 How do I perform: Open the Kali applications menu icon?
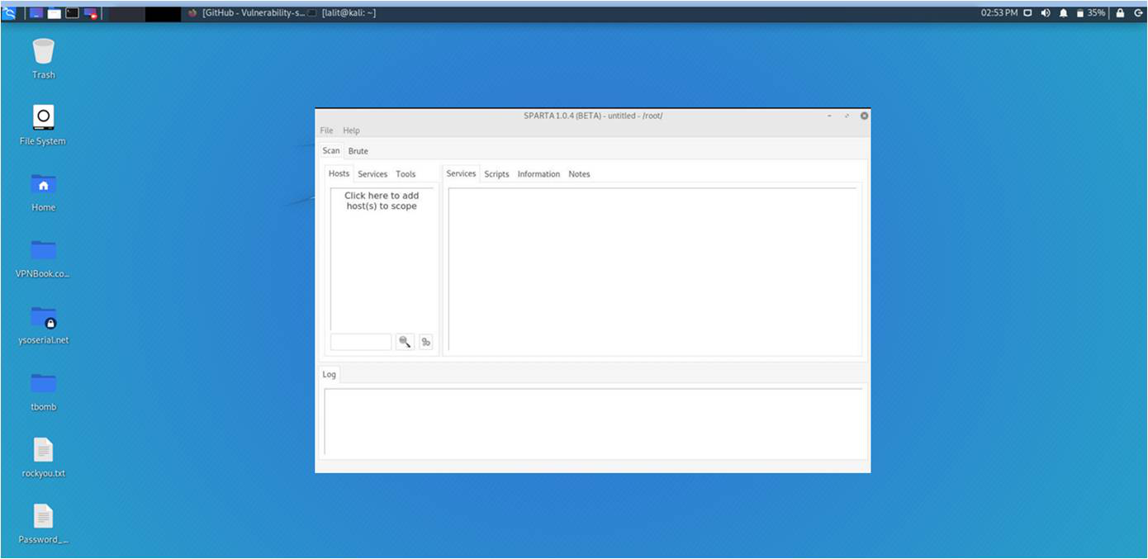(x=9, y=13)
